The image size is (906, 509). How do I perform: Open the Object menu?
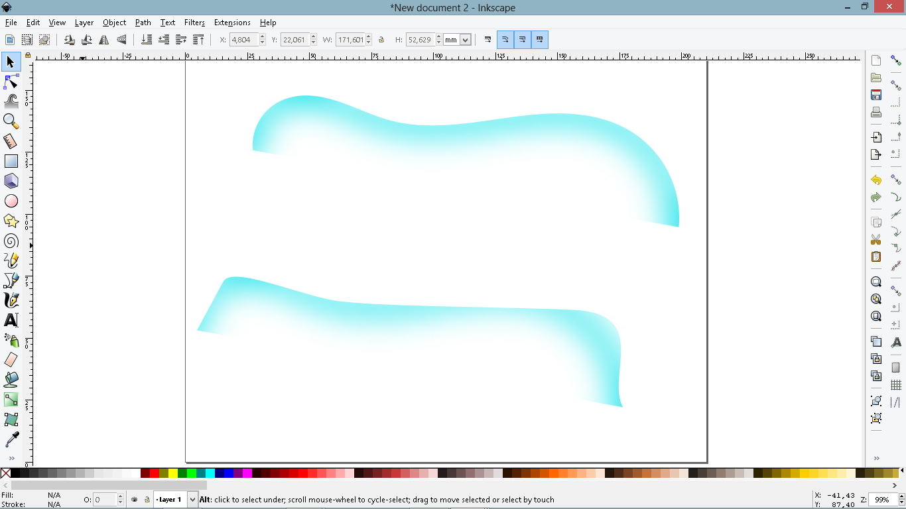115,23
